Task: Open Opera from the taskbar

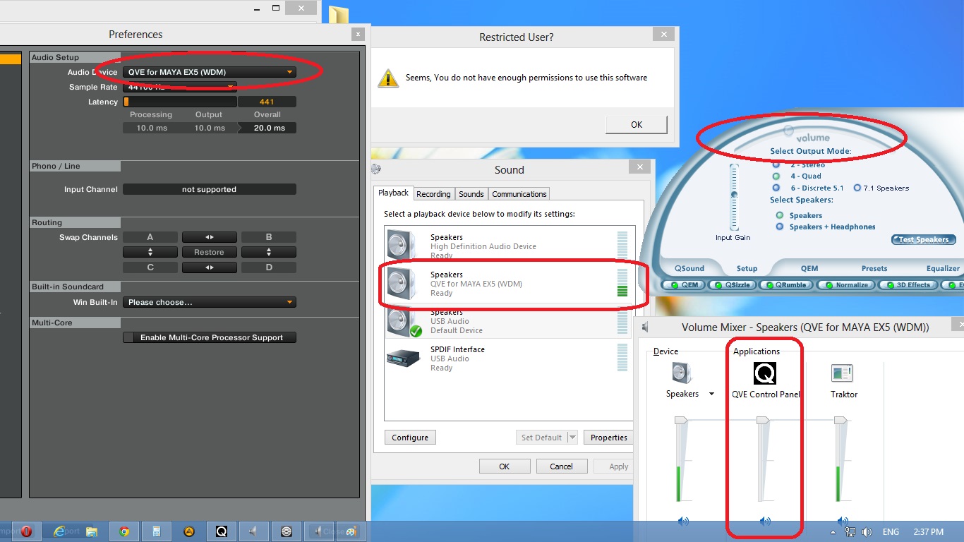Action: pos(26,531)
